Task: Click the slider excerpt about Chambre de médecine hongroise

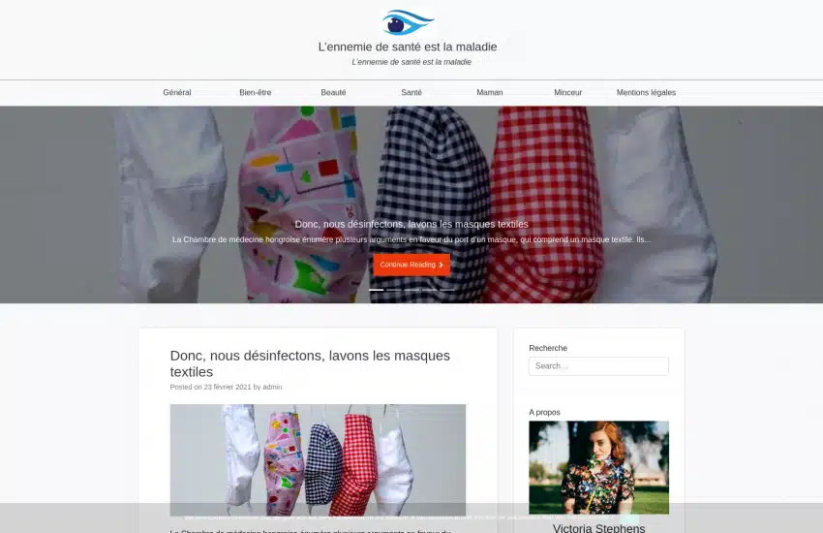Action: pyautogui.click(x=411, y=239)
